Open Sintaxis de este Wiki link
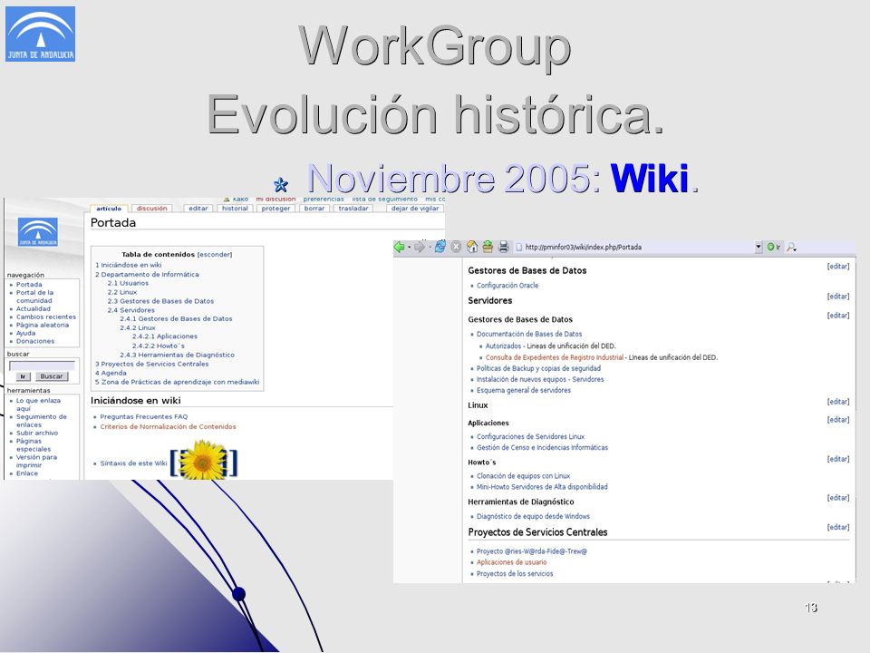870x653 pixels. click(133, 463)
